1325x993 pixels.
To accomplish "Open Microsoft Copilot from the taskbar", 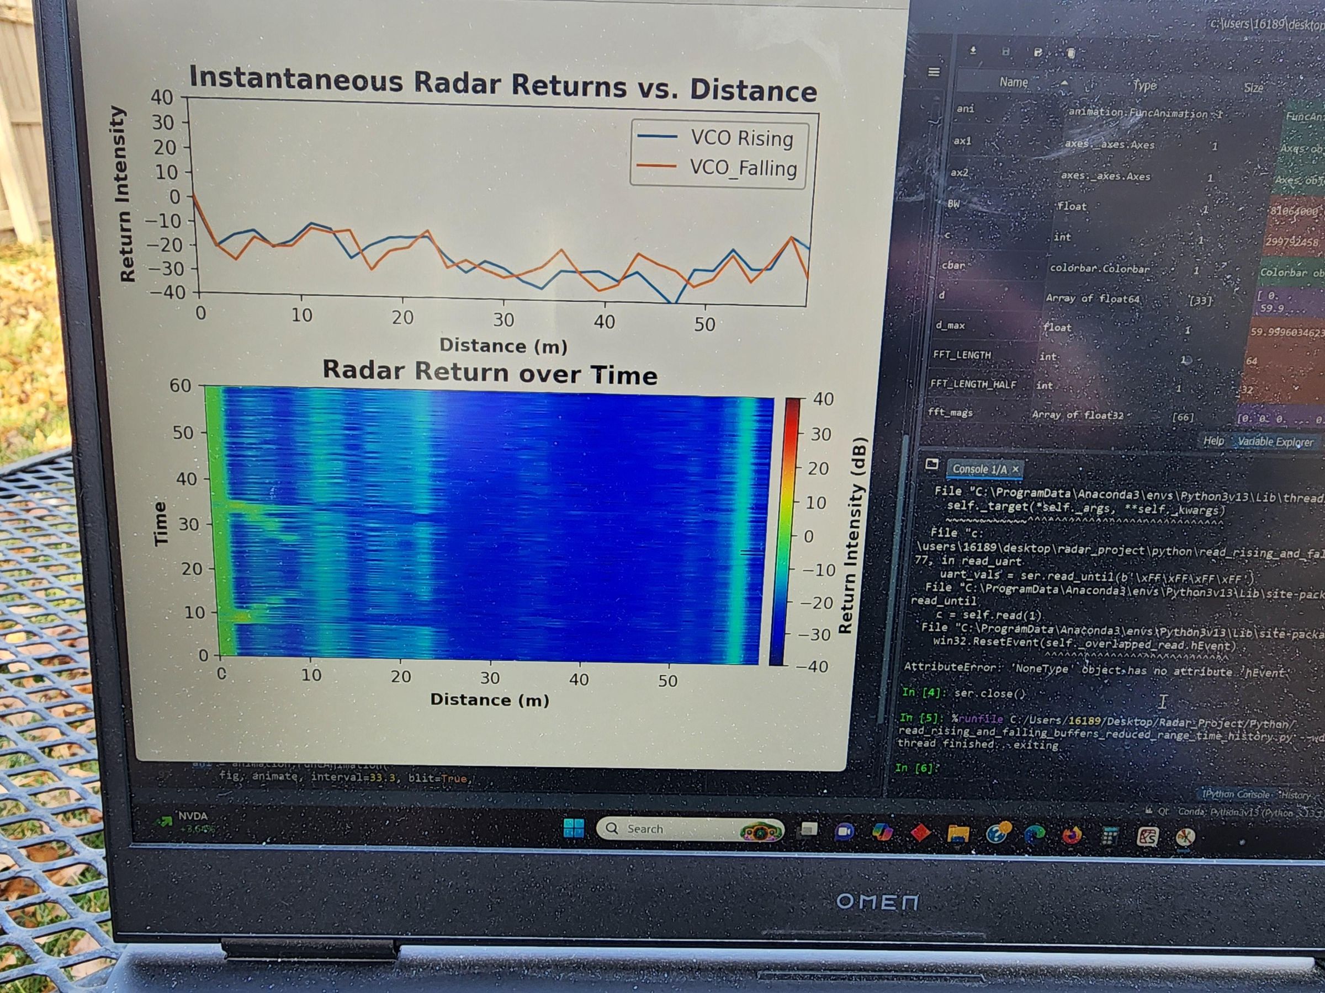I will pos(882,832).
